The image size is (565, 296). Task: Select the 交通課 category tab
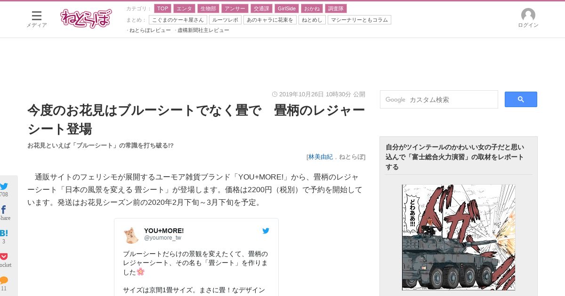click(x=261, y=8)
